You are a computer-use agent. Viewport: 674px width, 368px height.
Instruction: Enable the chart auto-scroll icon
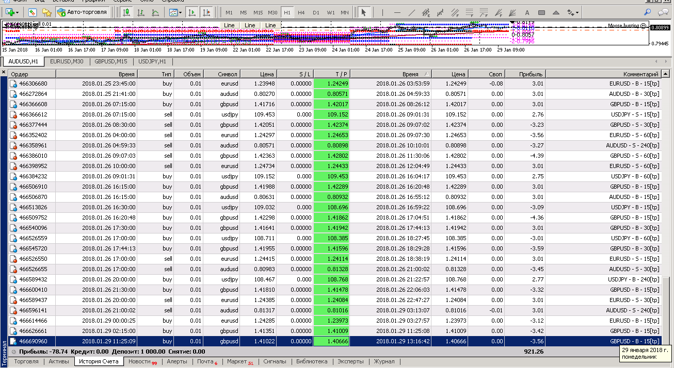click(192, 11)
